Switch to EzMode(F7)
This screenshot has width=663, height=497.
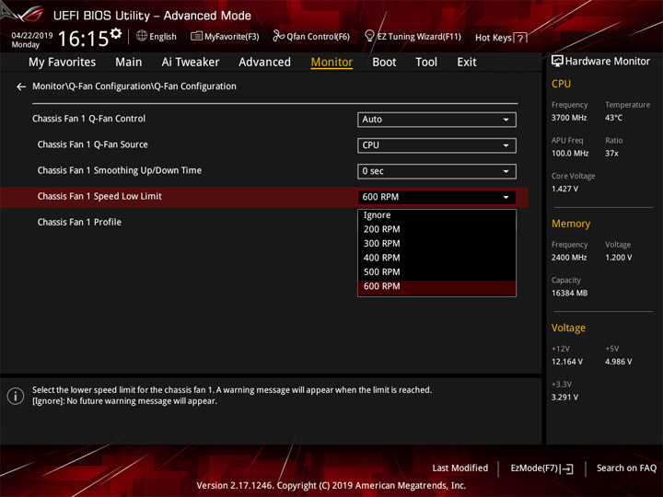coord(541,468)
